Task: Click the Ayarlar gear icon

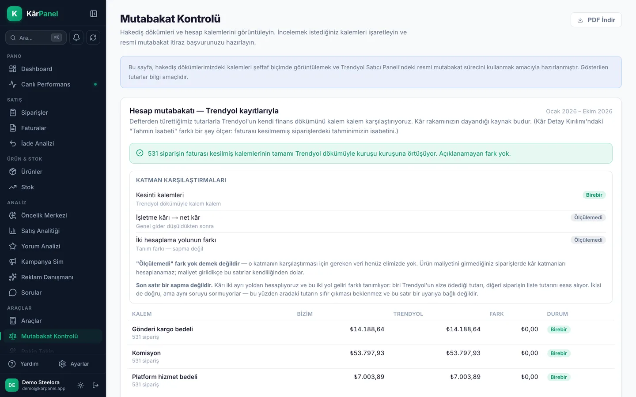Action: (x=62, y=364)
